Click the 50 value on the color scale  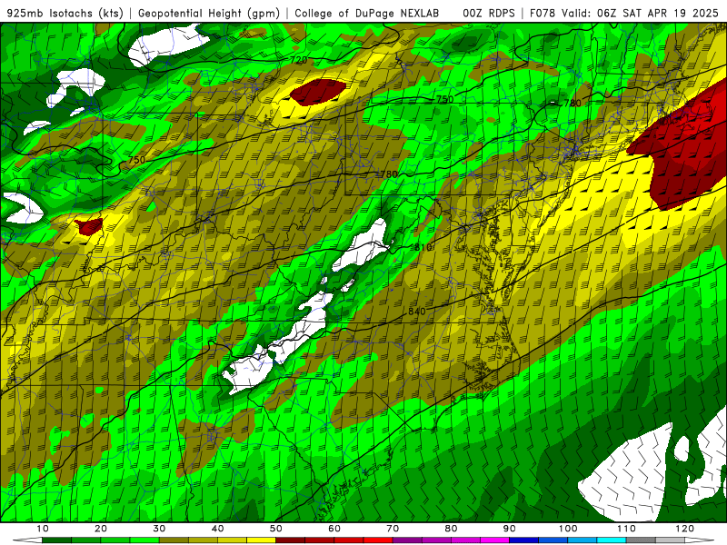[276, 529]
